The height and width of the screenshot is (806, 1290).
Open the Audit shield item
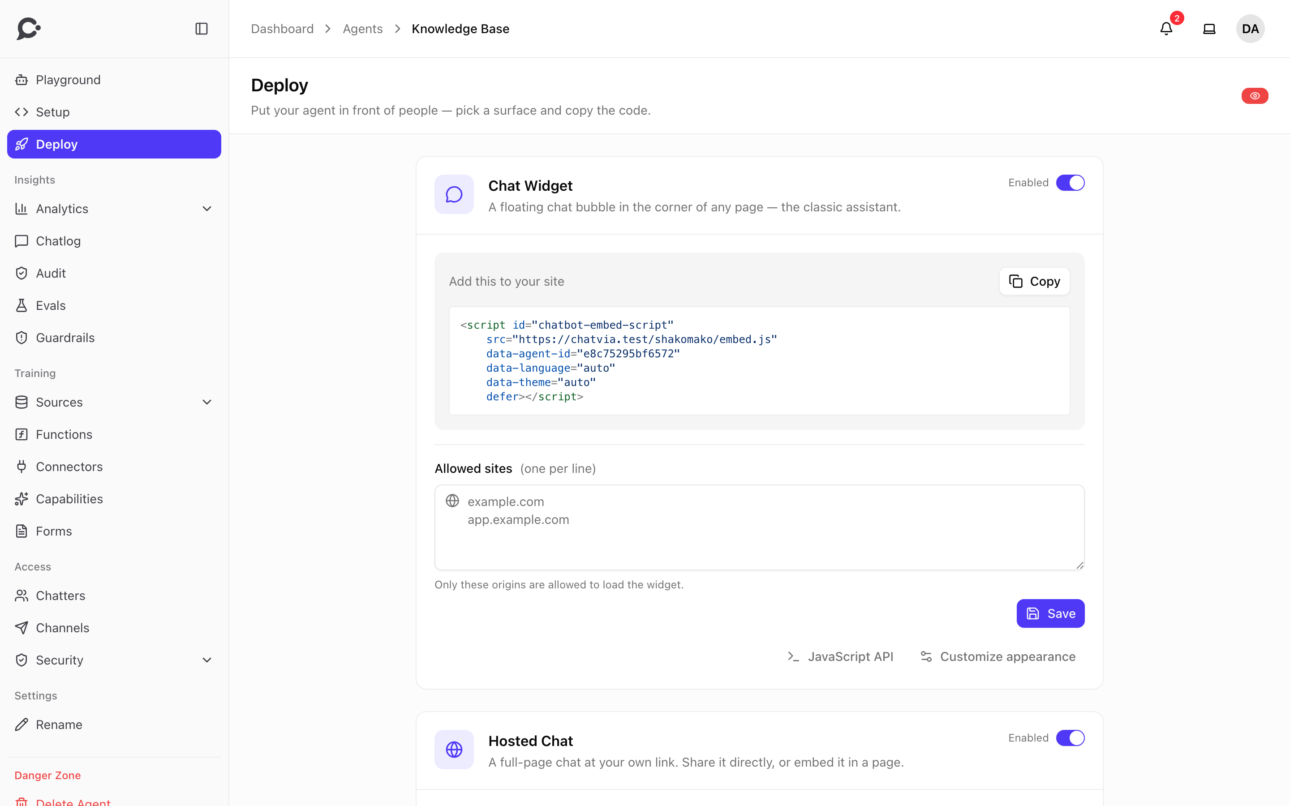click(x=114, y=273)
